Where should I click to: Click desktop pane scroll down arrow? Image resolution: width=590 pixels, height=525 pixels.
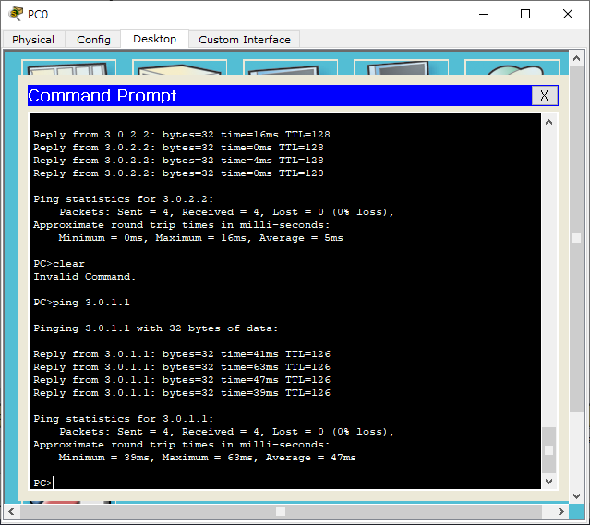[576, 495]
